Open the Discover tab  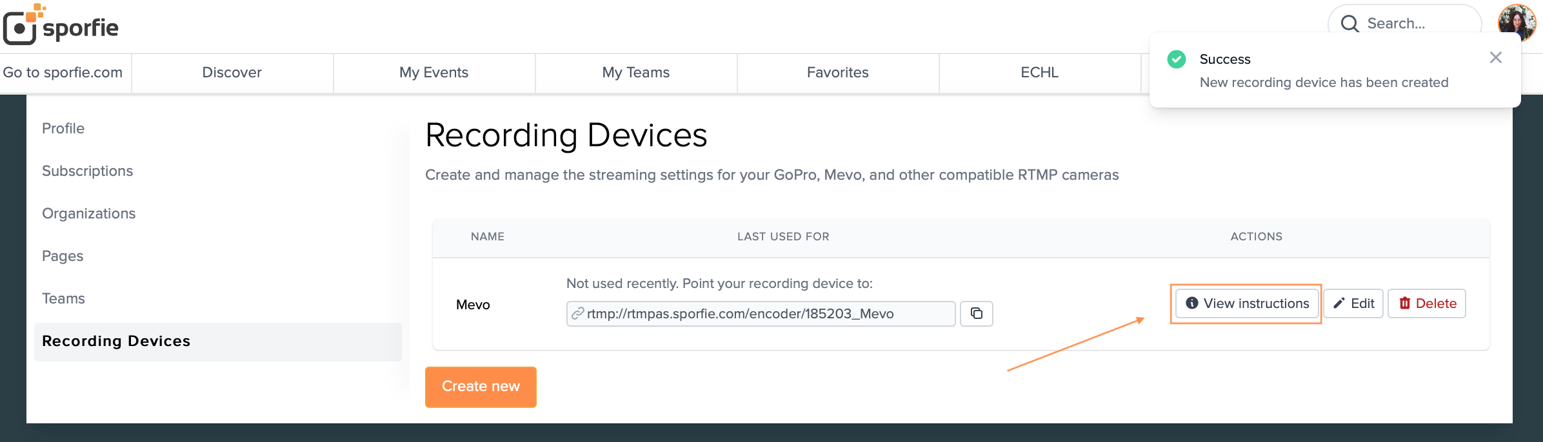pos(232,73)
